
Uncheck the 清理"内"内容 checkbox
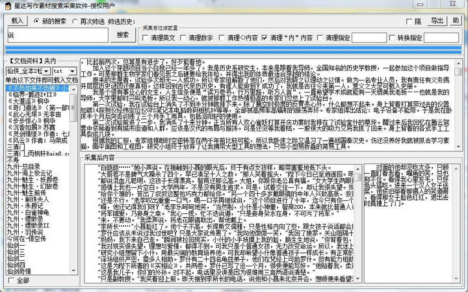coord(265,38)
